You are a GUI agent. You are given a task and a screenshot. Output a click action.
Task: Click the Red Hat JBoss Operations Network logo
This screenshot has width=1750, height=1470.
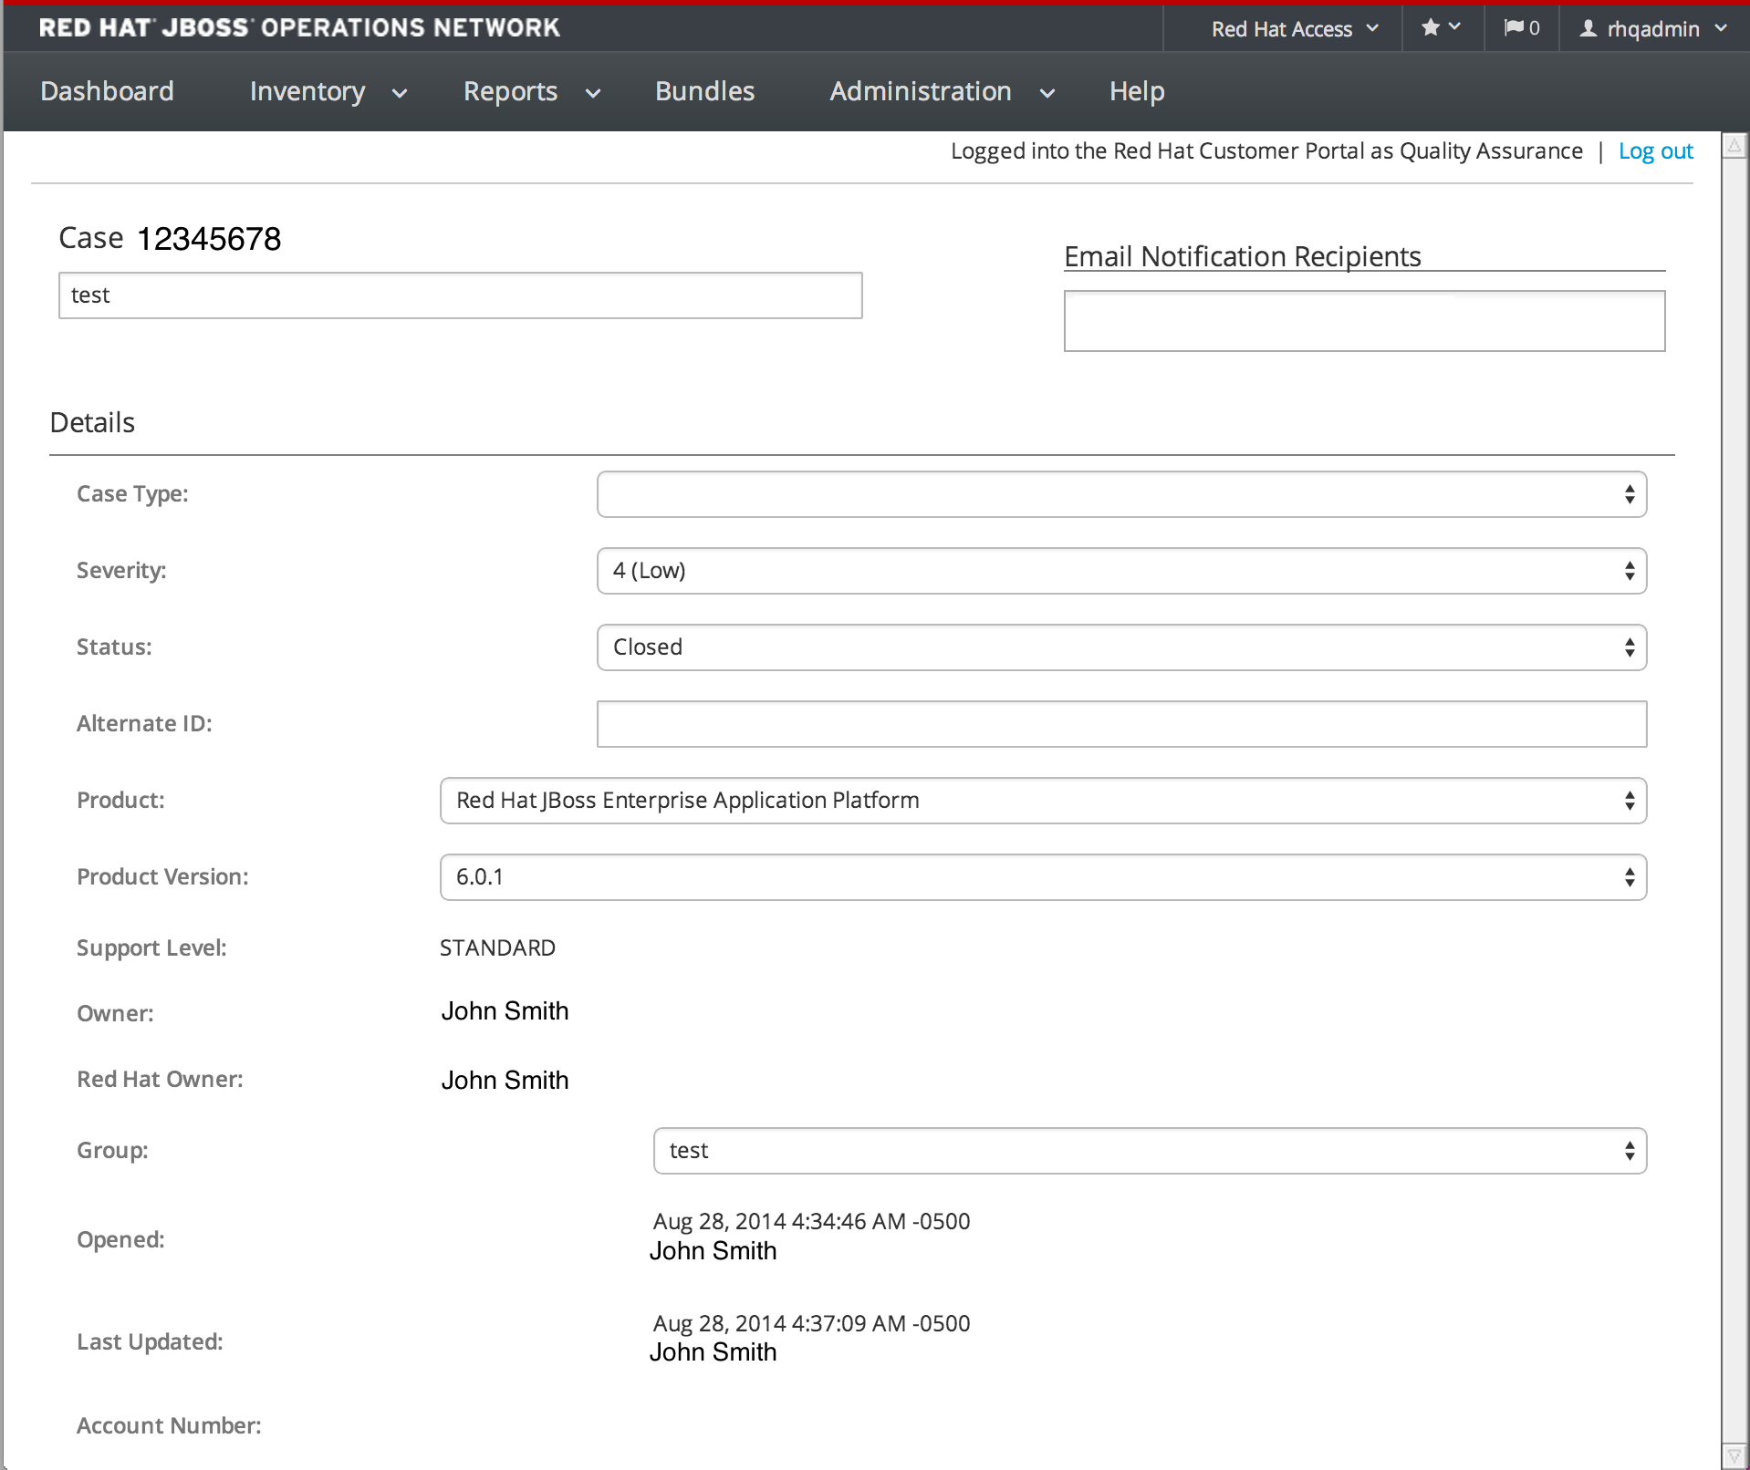(299, 27)
